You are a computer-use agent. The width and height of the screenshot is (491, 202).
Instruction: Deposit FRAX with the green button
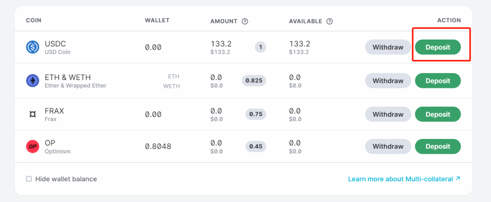tap(438, 114)
